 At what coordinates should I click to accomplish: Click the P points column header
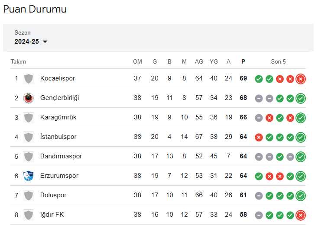coord(243,61)
